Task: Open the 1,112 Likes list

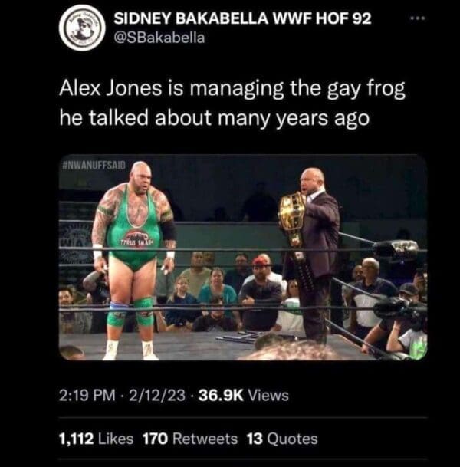Action: 96,439
